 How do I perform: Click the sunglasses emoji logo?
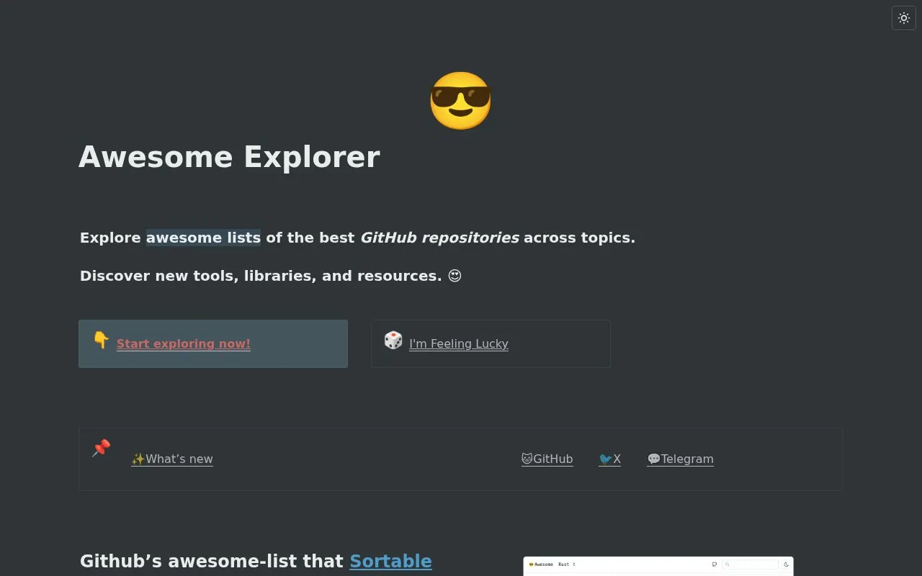(x=460, y=101)
